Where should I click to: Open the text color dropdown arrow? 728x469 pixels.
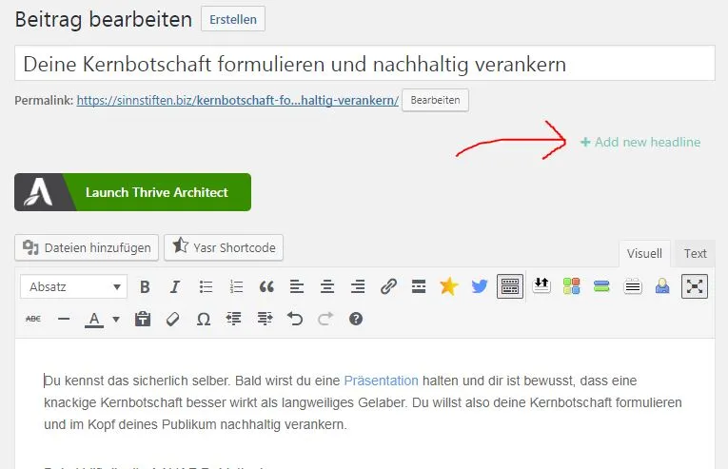coord(116,319)
